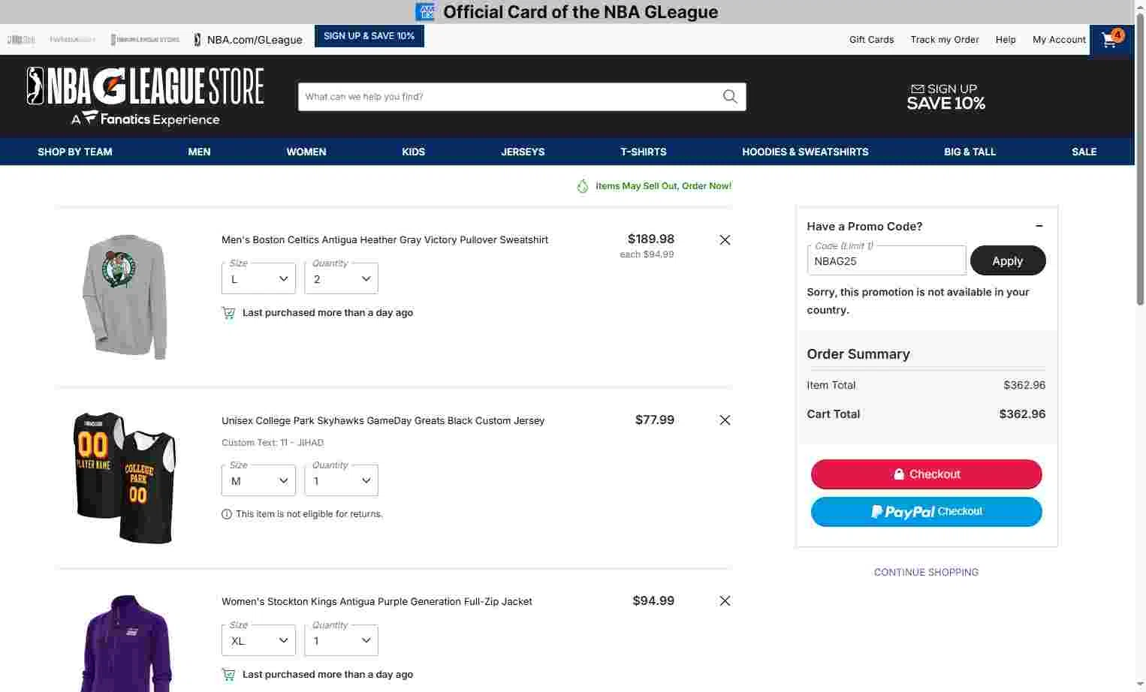
Task: Click the promo code input field
Action: tap(886, 260)
